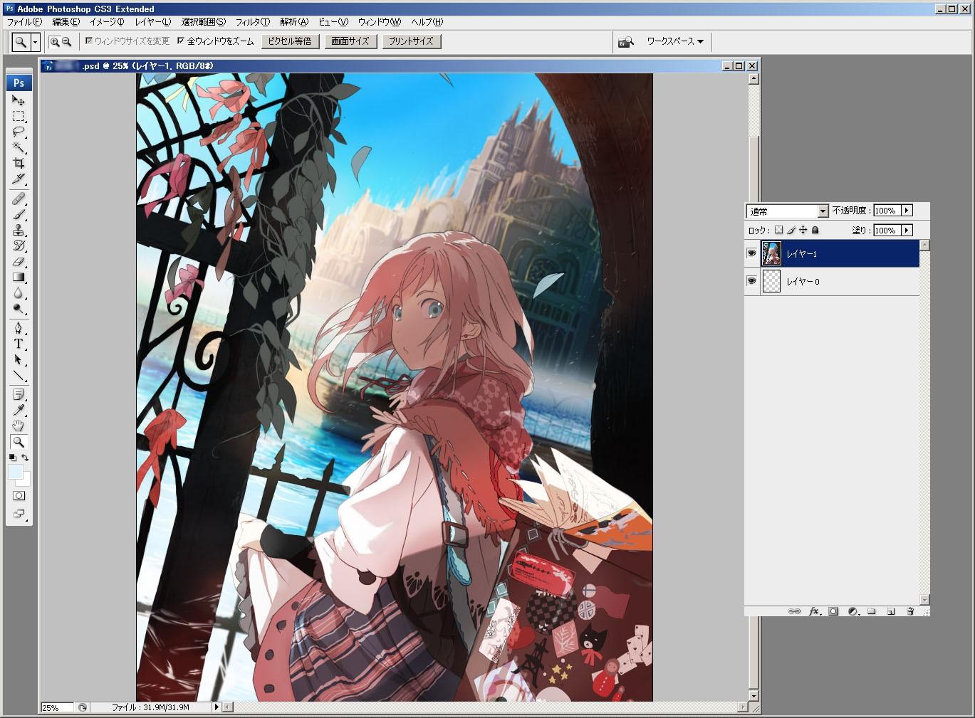
Task: Activate the Hand tool
Action: [x=19, y=426]
